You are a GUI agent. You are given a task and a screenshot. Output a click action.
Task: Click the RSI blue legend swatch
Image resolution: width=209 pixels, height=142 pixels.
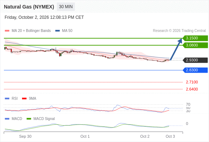[x=7, y=99]
